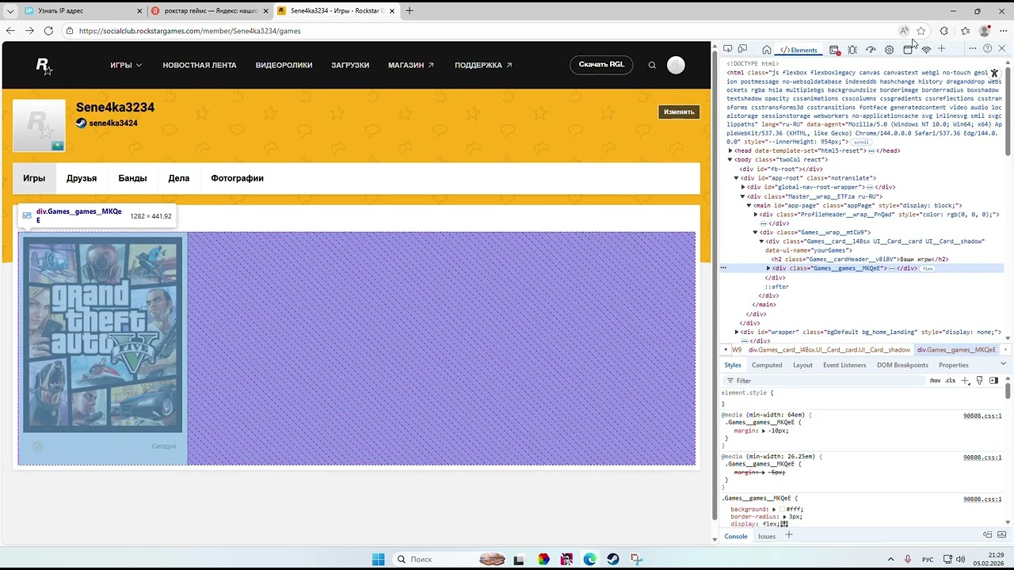Add more tools with the DevTools plus
The image size is (1014, 570).
coord(941,49)
